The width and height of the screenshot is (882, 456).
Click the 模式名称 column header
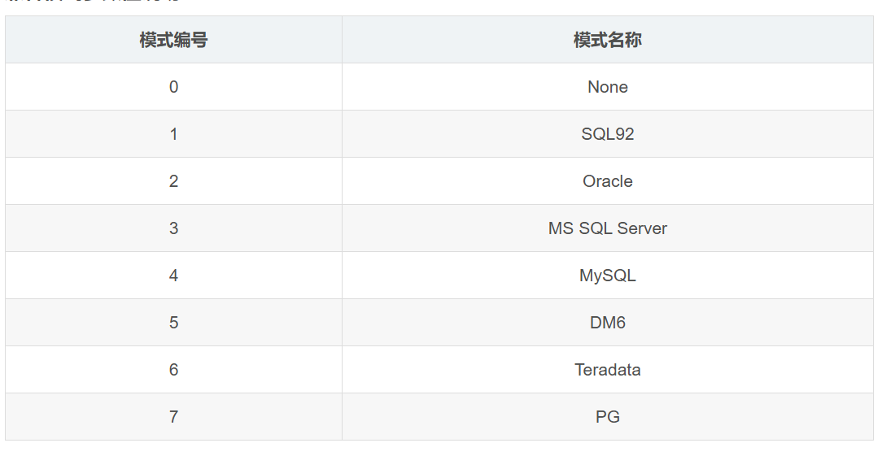[x=608, y=40]
